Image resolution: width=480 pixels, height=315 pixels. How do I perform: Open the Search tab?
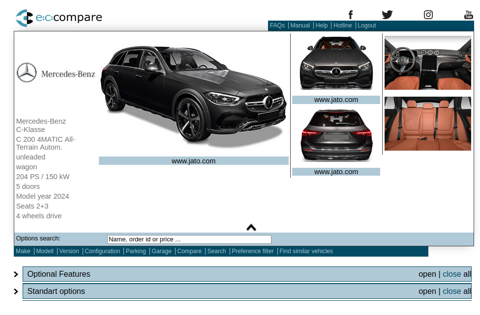(x=216, y=251)
